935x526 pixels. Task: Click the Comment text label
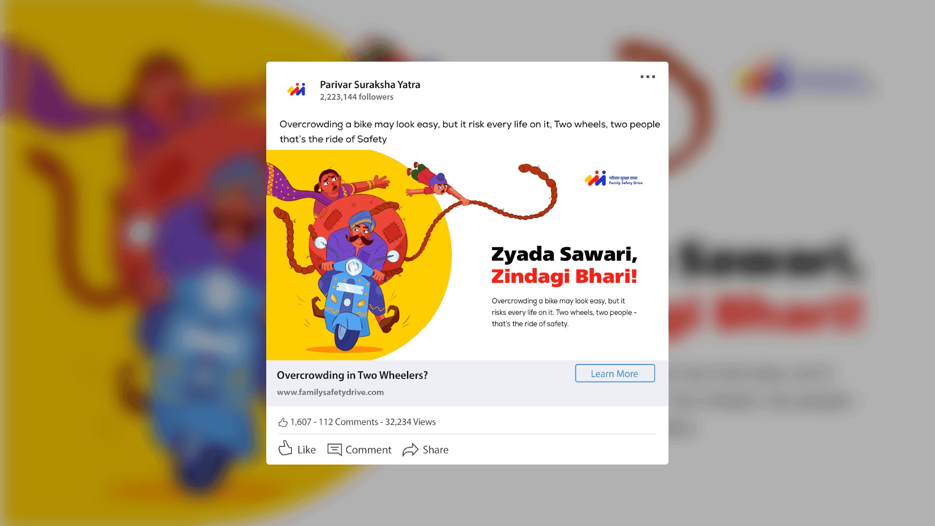click(368, 450)
